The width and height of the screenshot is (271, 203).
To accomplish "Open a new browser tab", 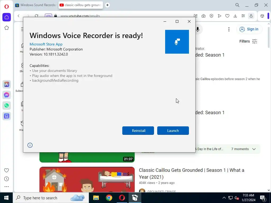I will 107,5.
